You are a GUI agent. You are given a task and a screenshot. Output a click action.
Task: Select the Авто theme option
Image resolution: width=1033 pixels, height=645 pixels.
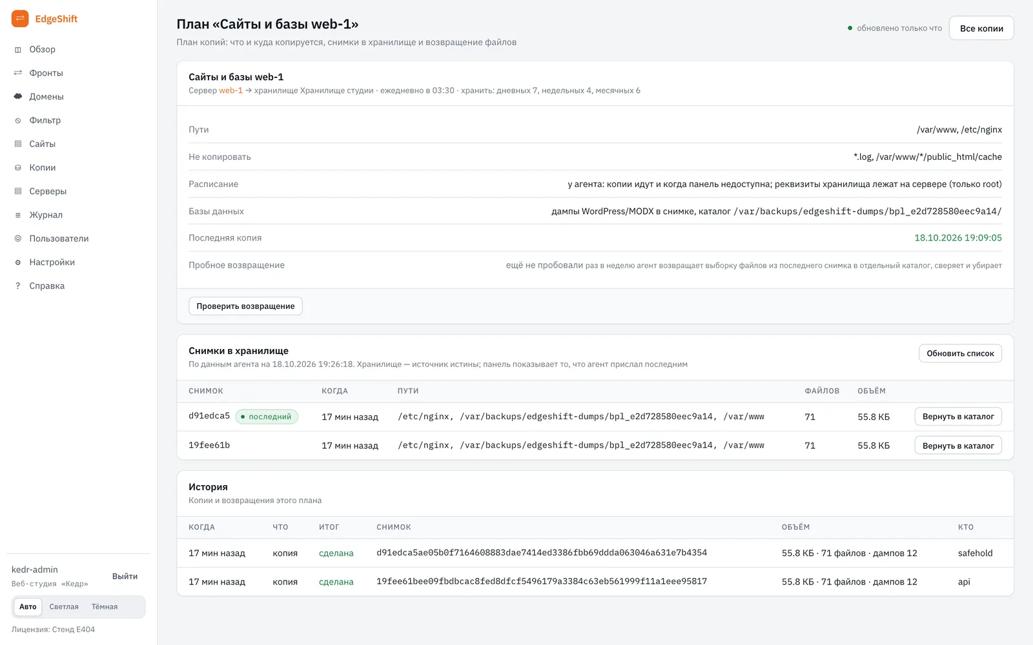pos(28,607)
